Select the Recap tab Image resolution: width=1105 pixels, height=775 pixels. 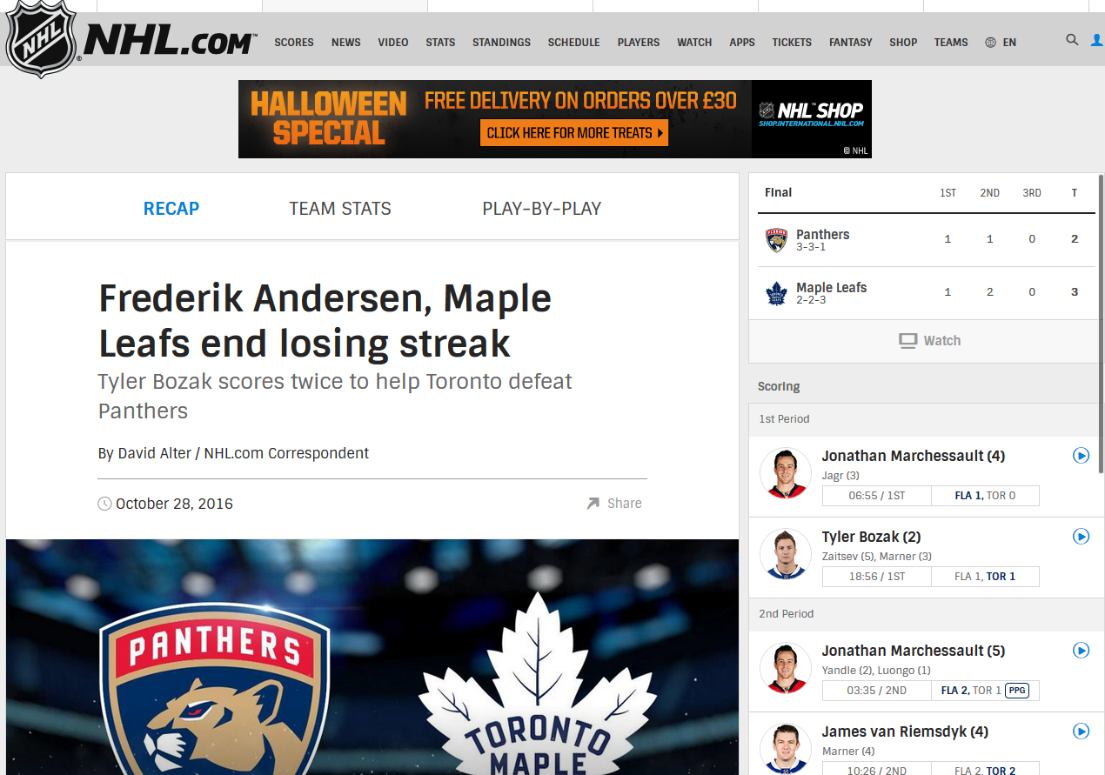(171, 209)
